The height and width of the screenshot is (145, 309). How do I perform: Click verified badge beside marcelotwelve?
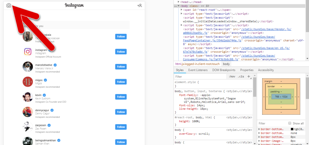[56, 65]
